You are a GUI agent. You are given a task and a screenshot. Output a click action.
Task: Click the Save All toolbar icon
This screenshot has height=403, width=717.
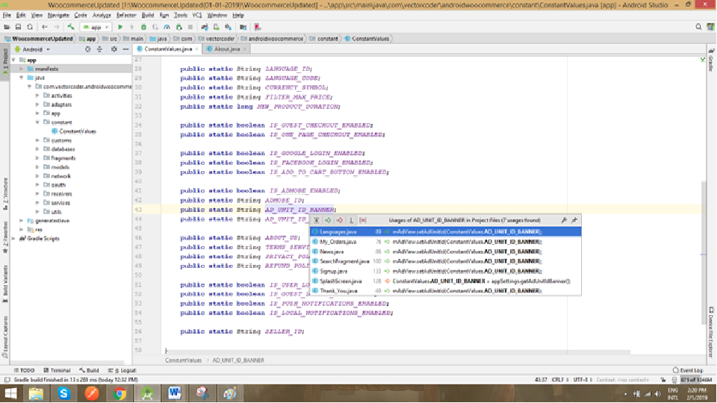(x=18, y=28)
